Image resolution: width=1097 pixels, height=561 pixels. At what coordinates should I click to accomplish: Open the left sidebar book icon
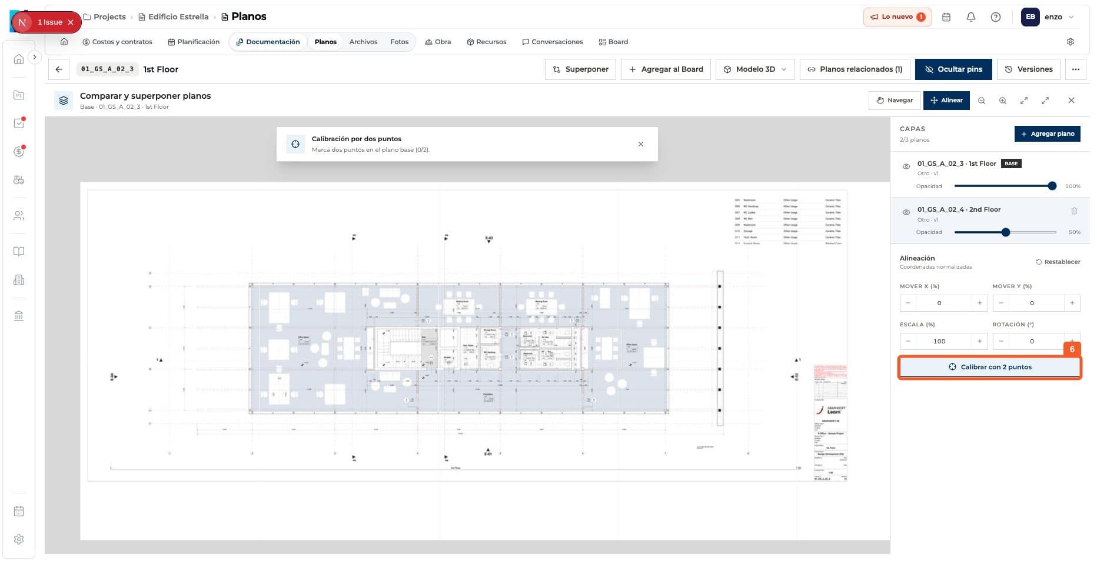pyautogui.click(x=19, y=252)
